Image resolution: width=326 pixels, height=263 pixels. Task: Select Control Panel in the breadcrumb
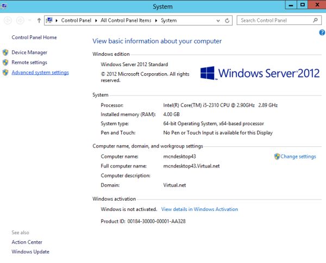click(76, 21)
